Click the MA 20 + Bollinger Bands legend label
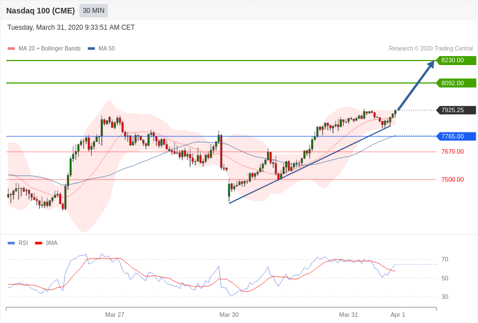 coord(49,48)
